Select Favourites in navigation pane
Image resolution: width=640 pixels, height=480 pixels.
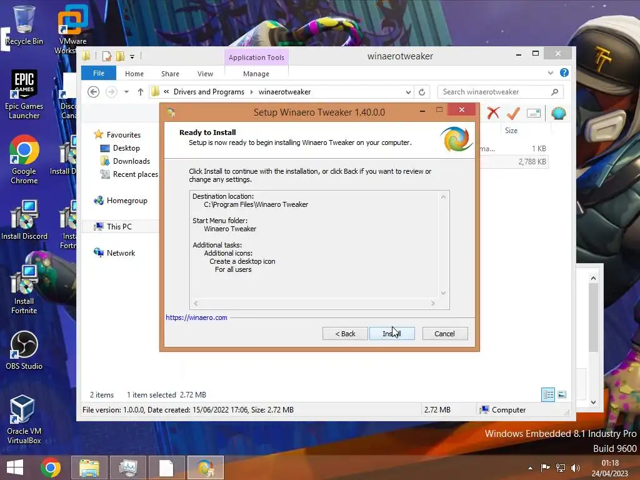tap(117, 135)
